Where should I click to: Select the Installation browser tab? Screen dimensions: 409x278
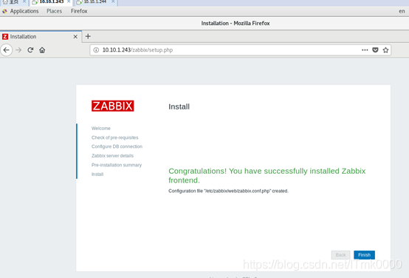41,36
